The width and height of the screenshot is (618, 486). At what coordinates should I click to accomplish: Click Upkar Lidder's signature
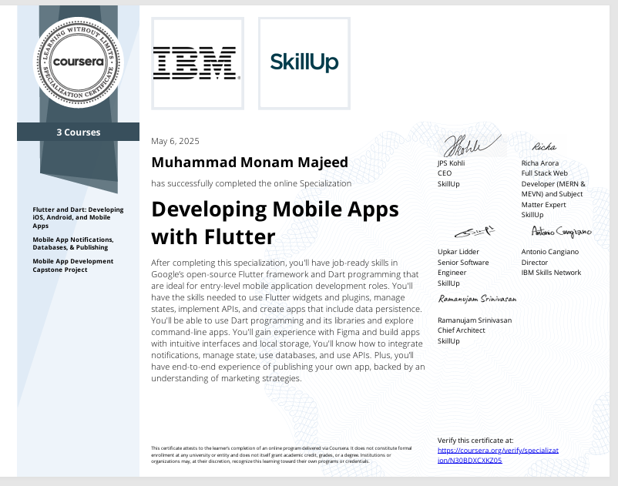coord(475,232)
